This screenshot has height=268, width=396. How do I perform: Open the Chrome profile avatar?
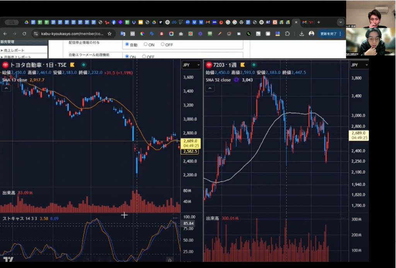[x=311, y=34]
